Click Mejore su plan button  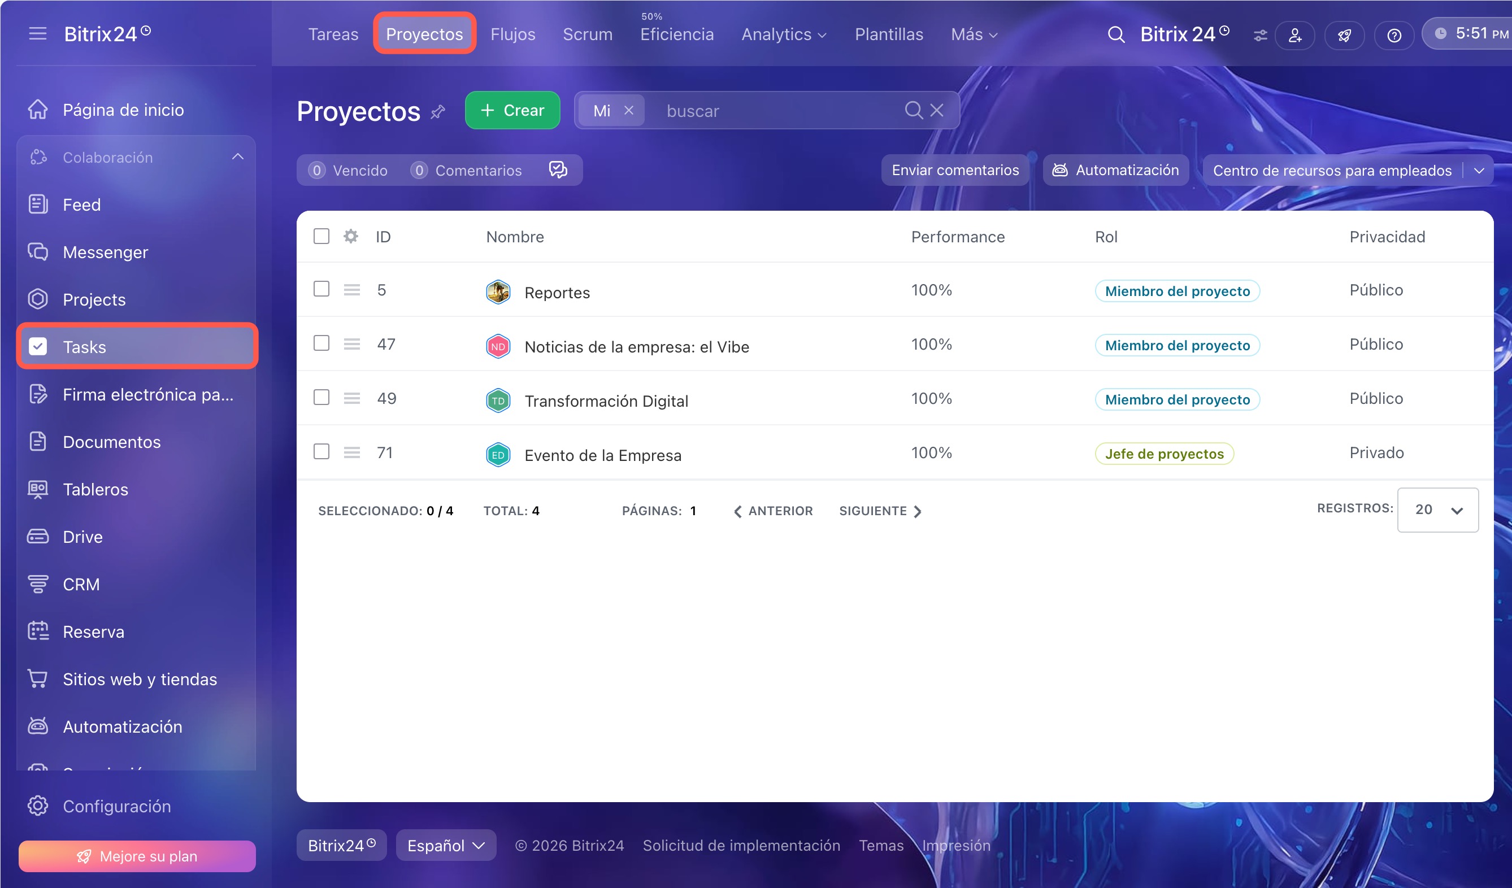coord(137,856)
